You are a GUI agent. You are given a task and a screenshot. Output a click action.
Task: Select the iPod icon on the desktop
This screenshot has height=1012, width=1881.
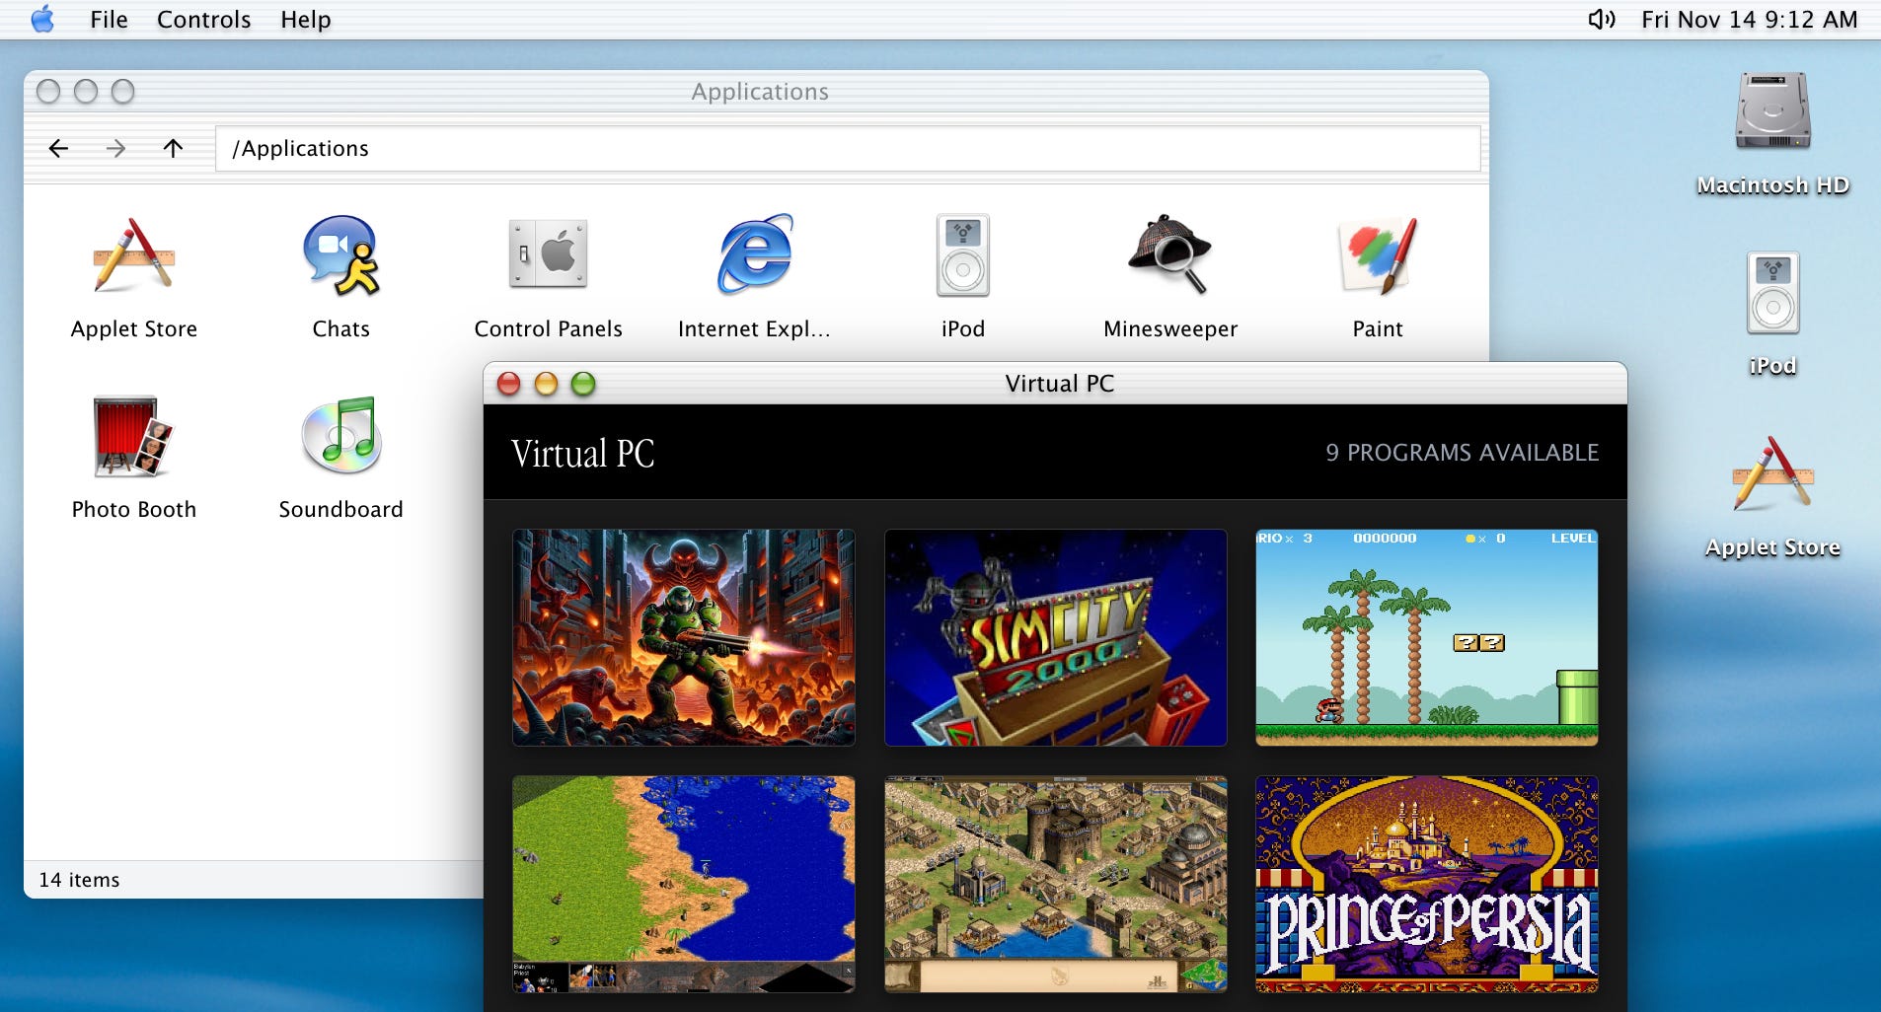tap(1772, 293)
